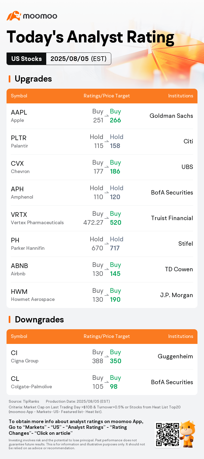Screen dimensions: 204x459
Task: Click the orange marker beside Upgrades heading
Action: click(10, 79)
